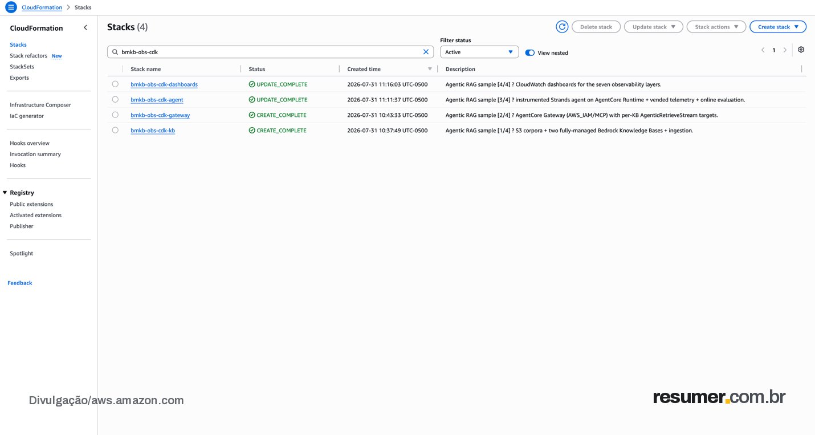Go to the next page arrow
815x435 pixels.
click(x=785, y=50)
